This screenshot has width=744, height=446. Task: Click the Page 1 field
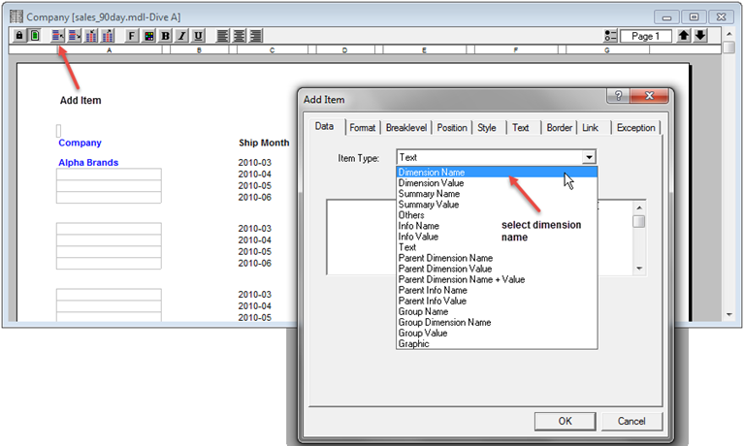coord(645,36)
